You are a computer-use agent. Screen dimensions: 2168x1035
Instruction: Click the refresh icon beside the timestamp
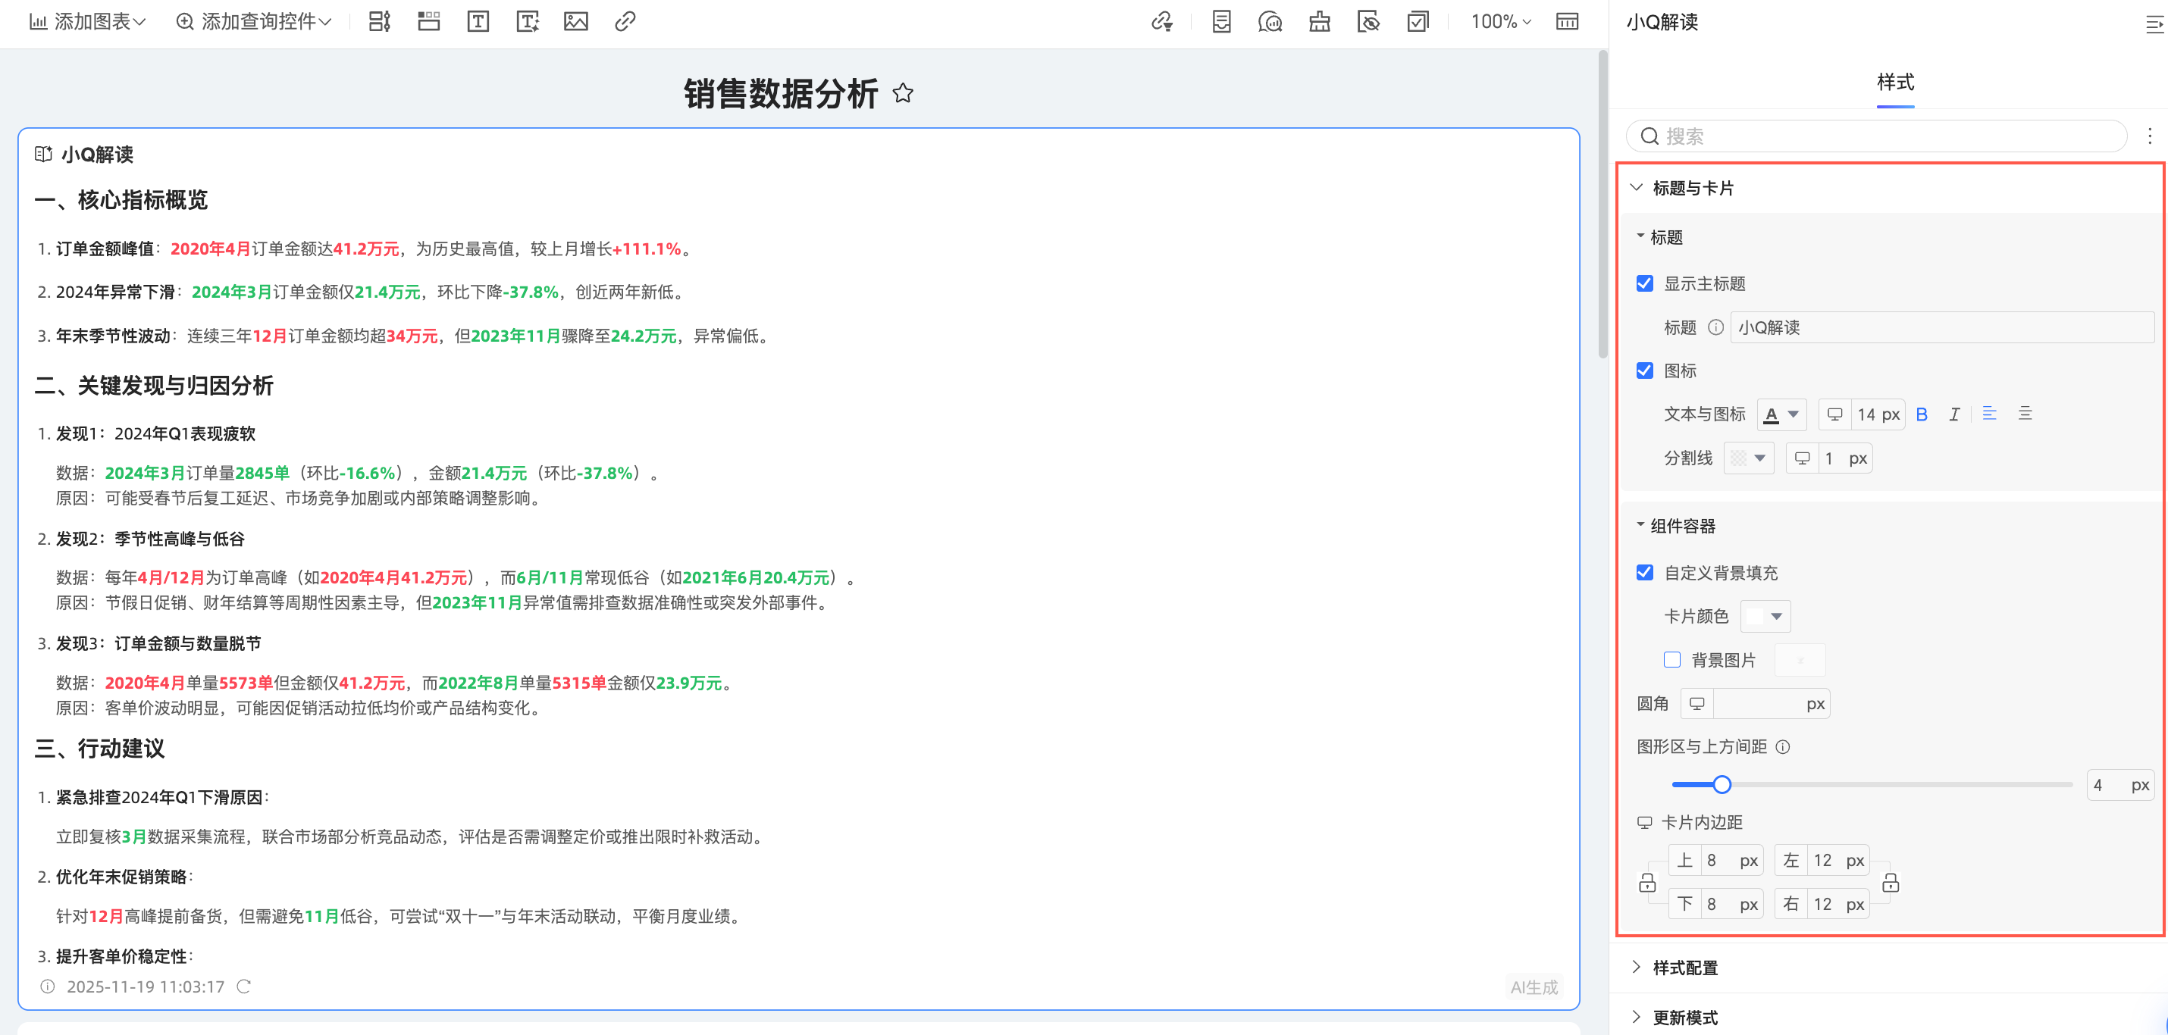(244, 987)
